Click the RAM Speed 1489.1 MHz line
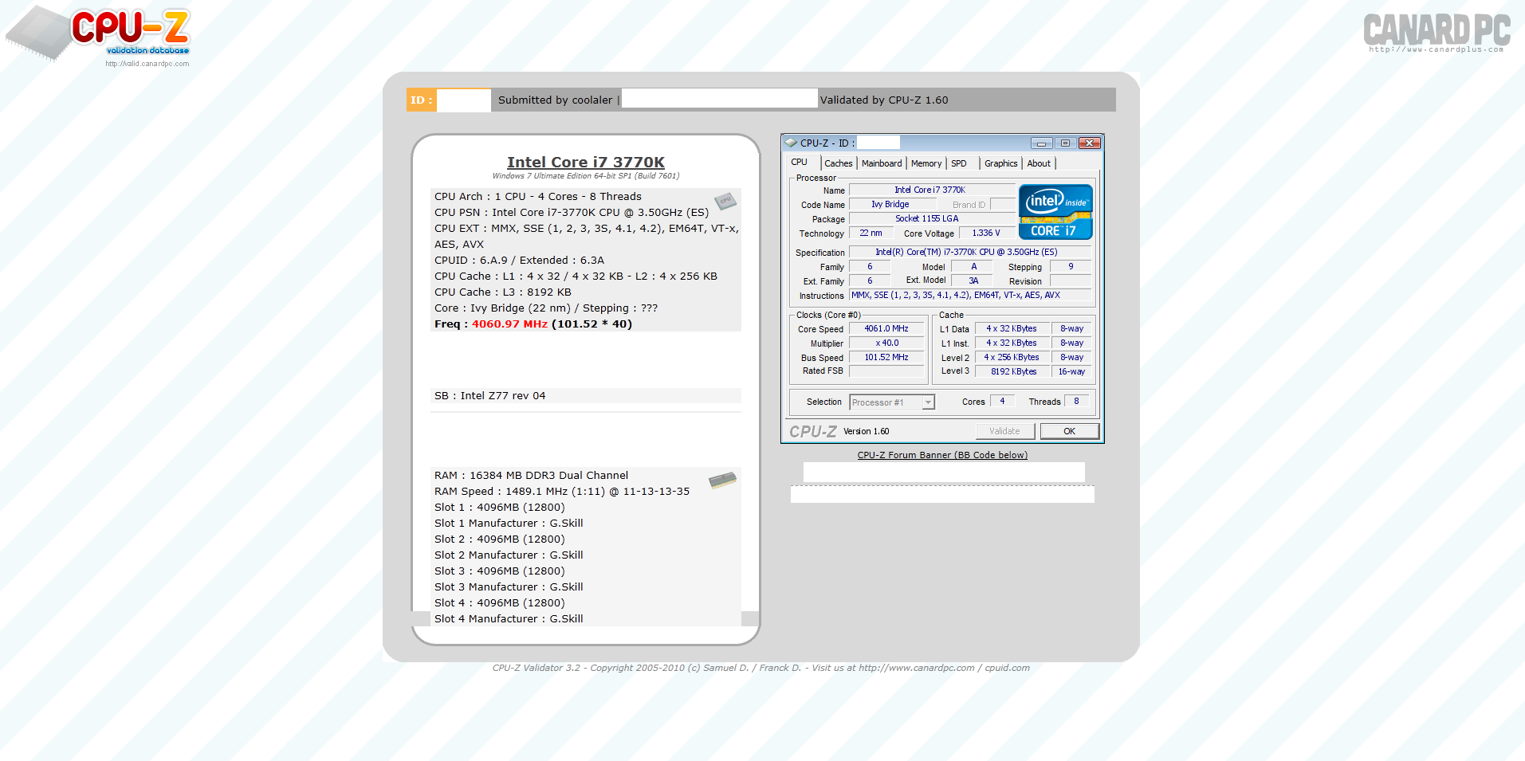Image resolution: width=1525 pixels, height=761 pixels. [562, 492]
